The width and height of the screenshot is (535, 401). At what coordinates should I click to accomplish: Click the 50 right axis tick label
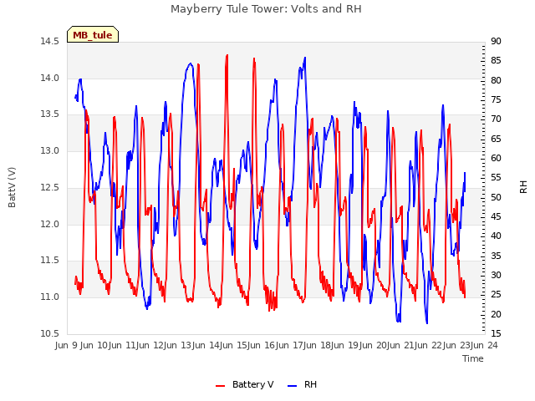496,197
